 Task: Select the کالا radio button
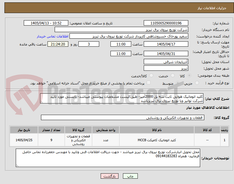click(x=189, y=76)
